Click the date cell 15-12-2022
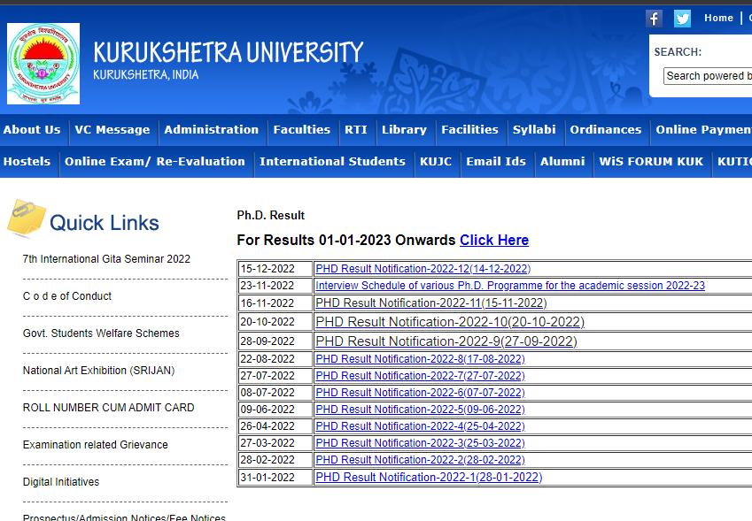Viewport: 752px width, 521px height. pyautogui.click(x=275, y=269)
